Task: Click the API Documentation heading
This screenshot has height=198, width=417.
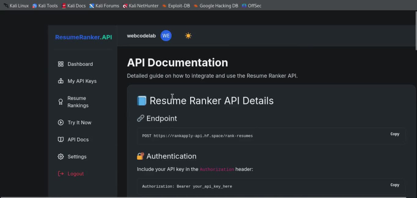Action: pos(177,63)
